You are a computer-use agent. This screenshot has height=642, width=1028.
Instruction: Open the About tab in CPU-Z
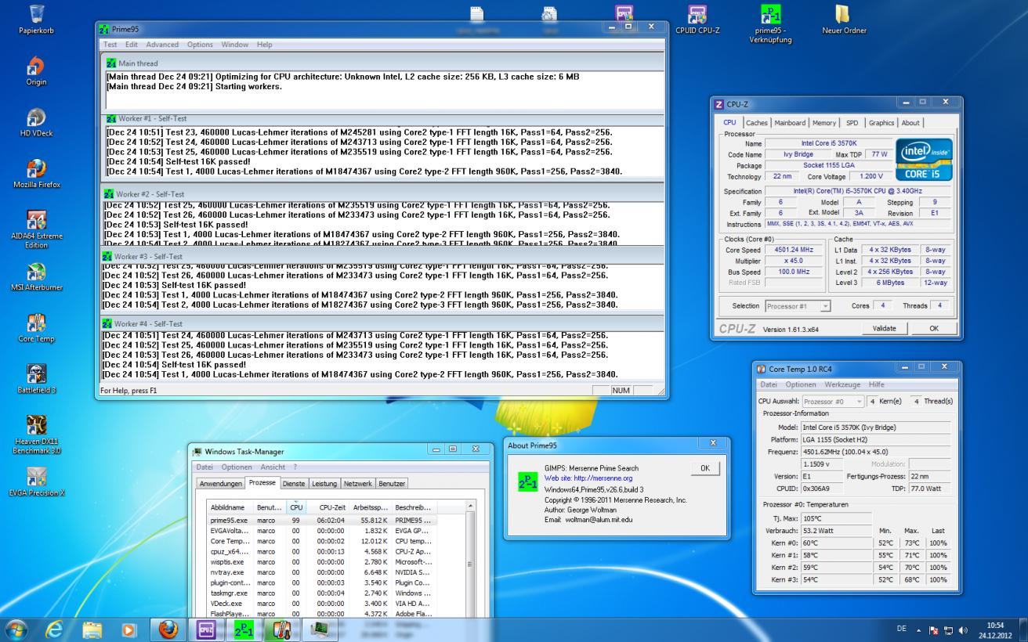click(x=910, y=122)
